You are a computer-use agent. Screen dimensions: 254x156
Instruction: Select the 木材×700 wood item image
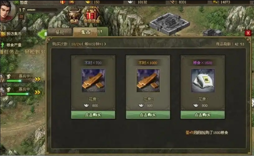click(x=93, y=81)
